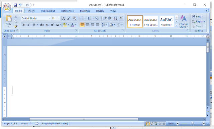Open Word Help question mark icon
Screen dimensions: 214x129
click(207, 10)
